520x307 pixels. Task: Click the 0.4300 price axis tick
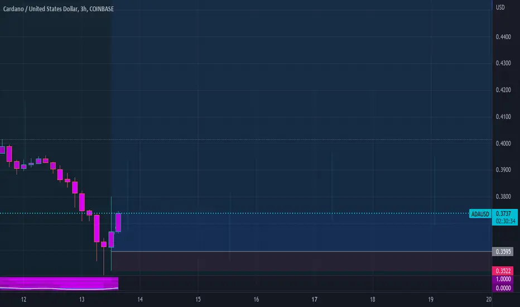click(503, 63)
